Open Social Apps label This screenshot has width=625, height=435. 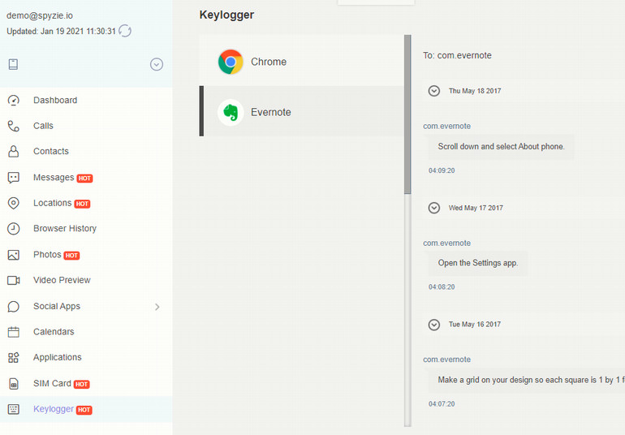[57, 306]
